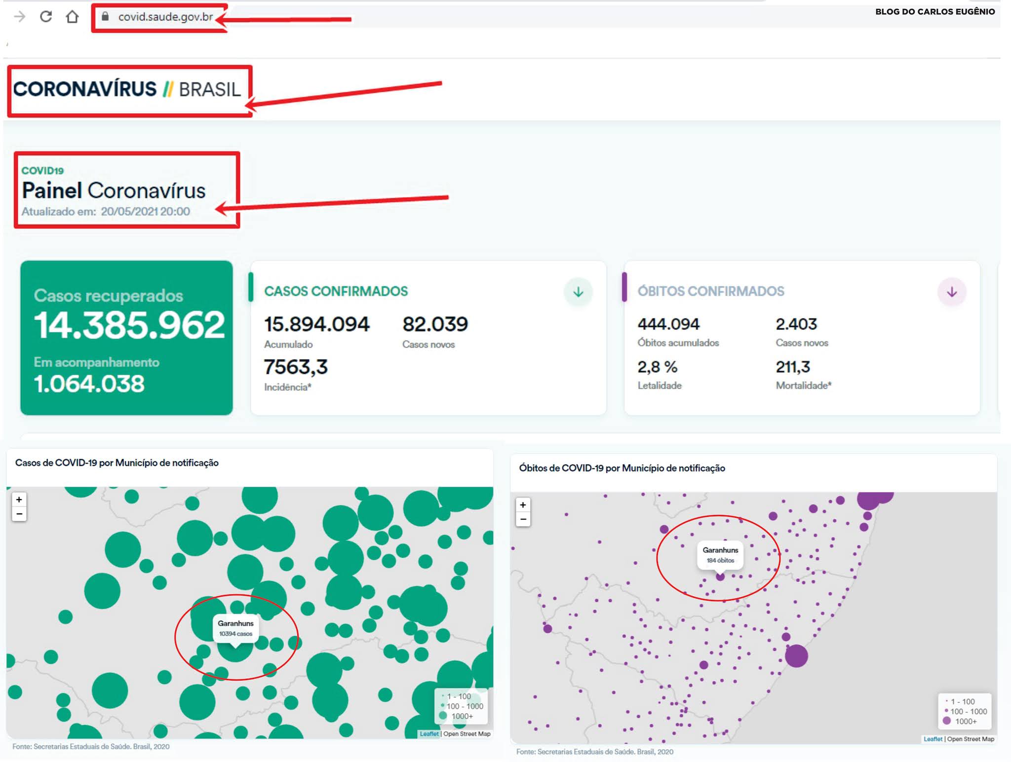Click the padlock site security icon
The image size is (1011, 762).
pyautogui.click(x=105, y=17)
